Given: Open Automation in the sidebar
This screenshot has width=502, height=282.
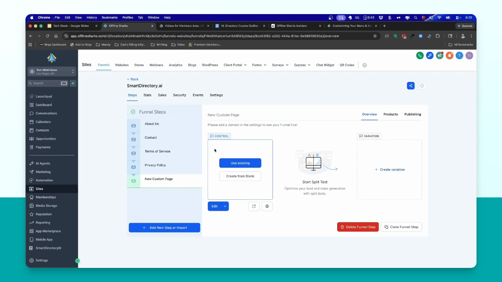Looking at the screenshot, I should [x=44, y=180].
